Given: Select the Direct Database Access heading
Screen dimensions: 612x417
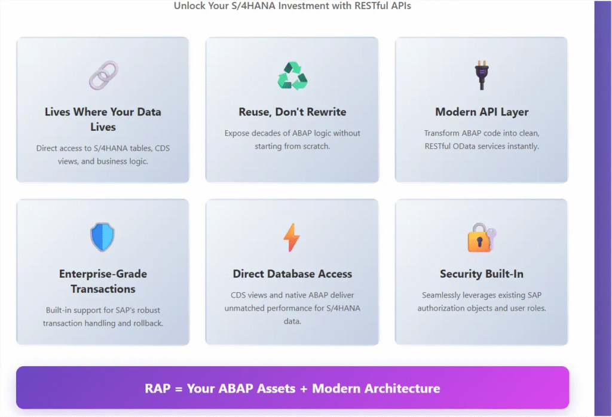Looking at the screenshot, I should 292,274.
